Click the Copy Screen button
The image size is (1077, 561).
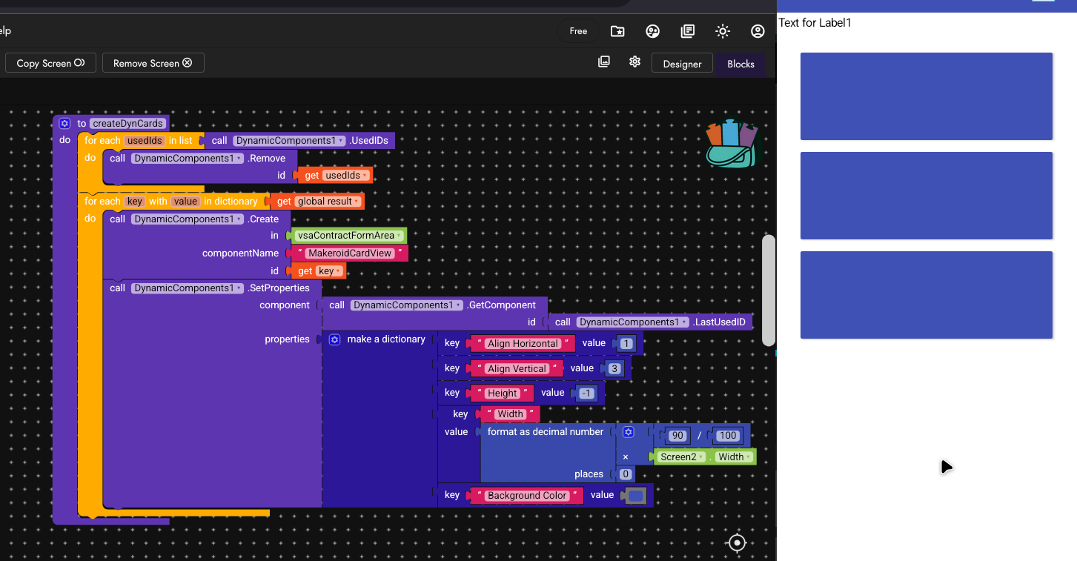(x=50, y=63)
